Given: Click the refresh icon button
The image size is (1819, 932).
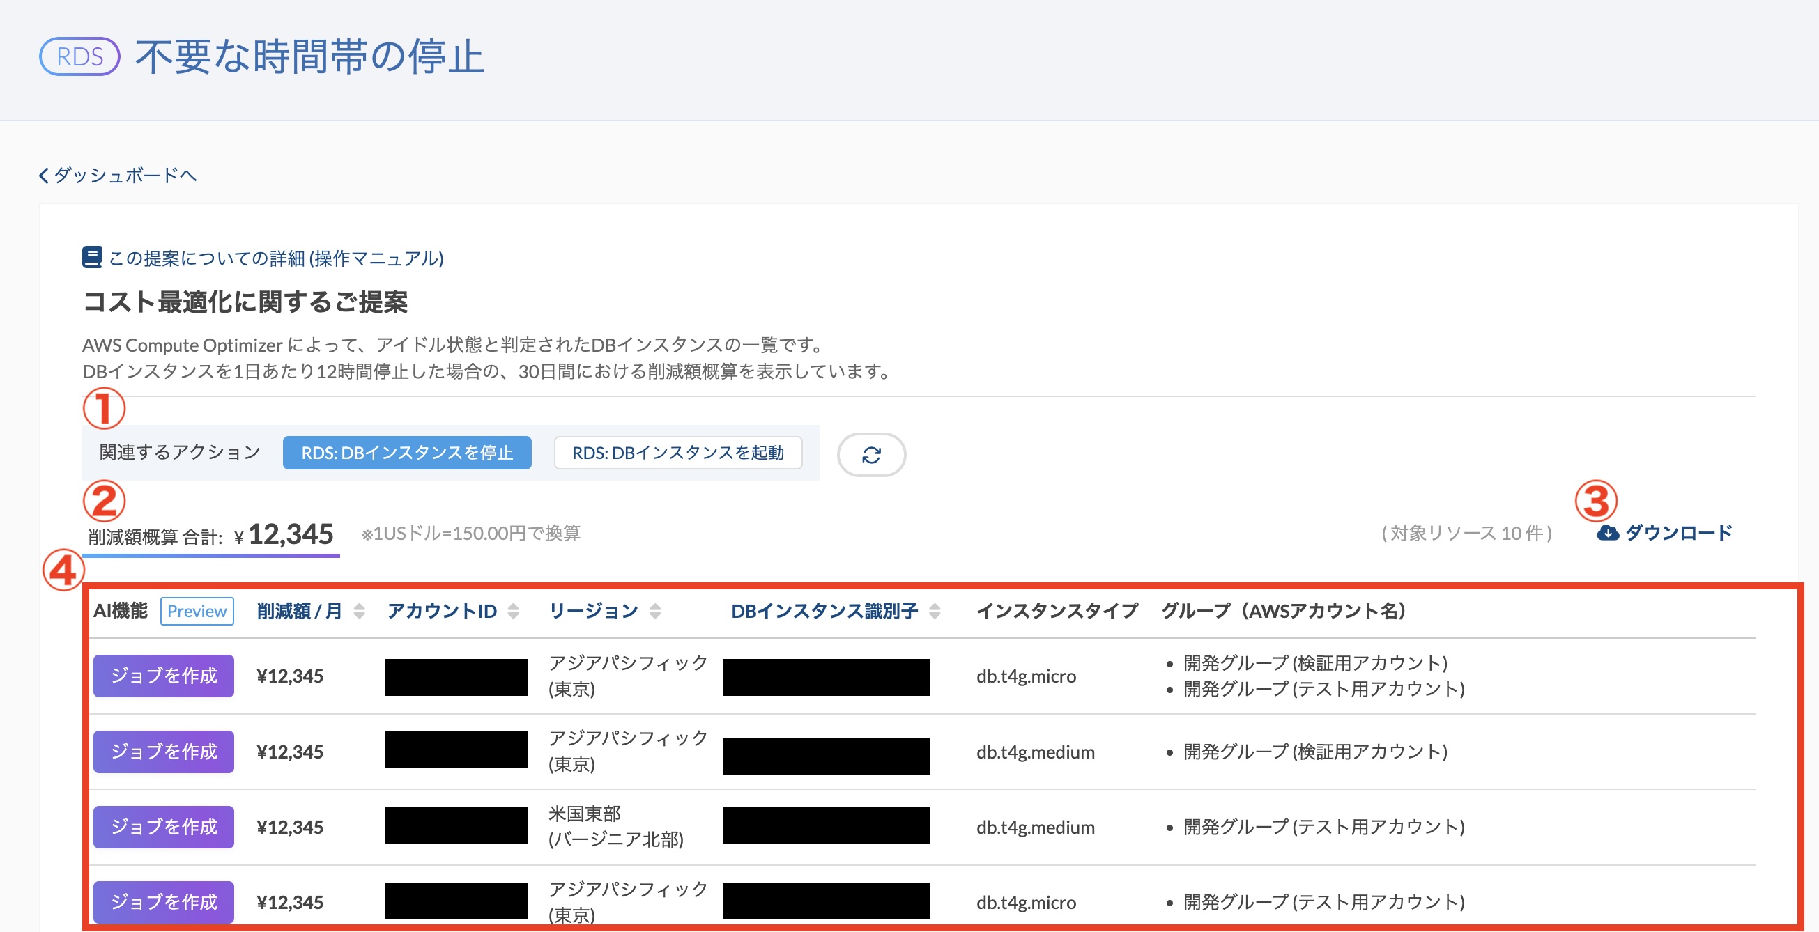Looking at the screenshot, I should [x=870, y=454].
